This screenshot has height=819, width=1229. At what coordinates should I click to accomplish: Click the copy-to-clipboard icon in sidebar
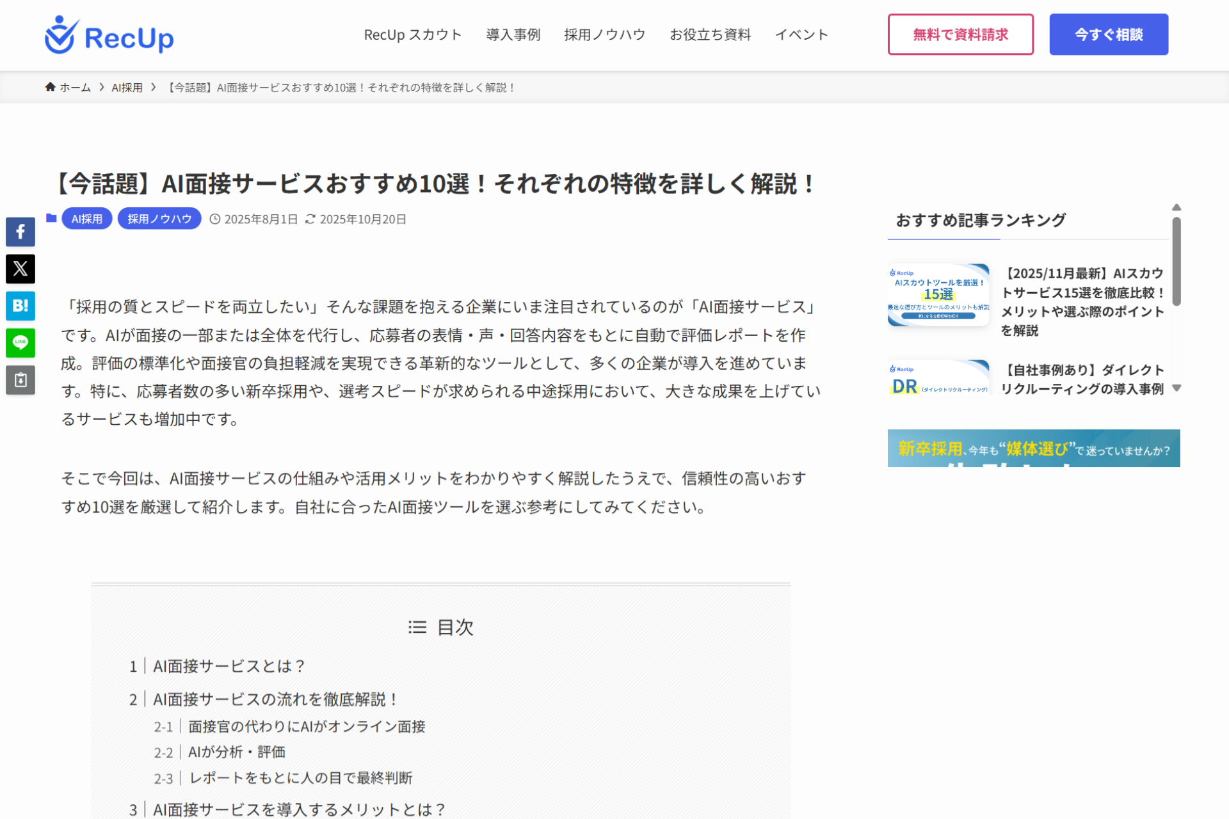pyautogui.click(x=20, y=380)
